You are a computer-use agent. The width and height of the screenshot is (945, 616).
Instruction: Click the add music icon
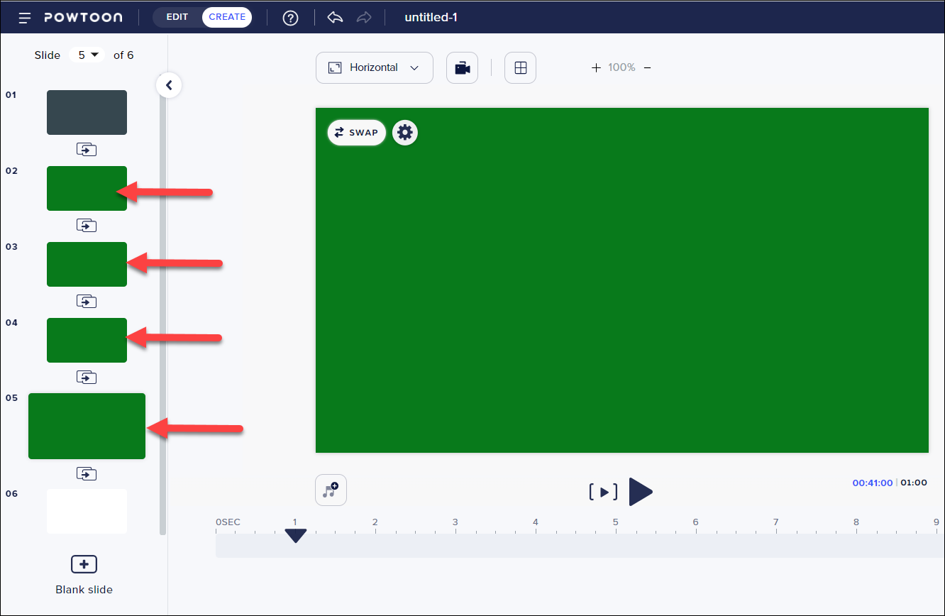(331, 490)
